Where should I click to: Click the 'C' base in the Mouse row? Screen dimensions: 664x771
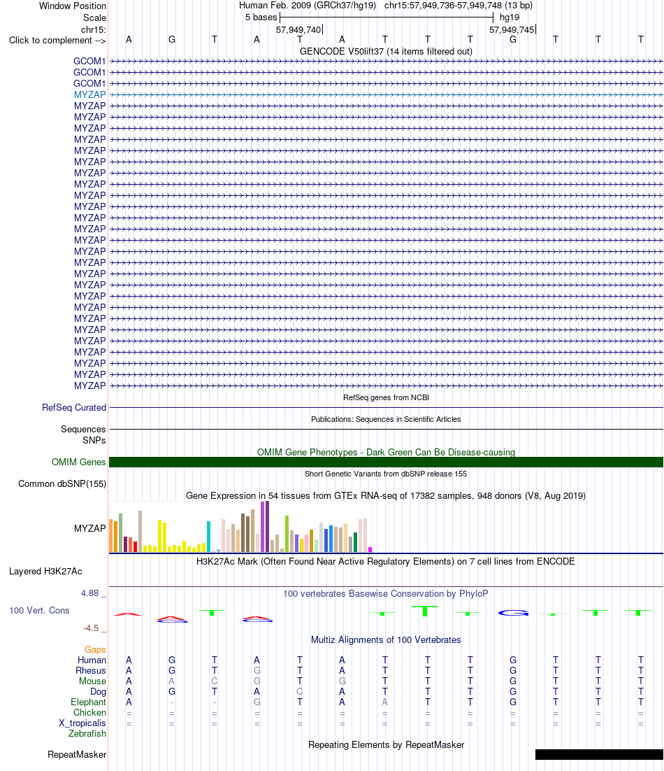(214, 681)
